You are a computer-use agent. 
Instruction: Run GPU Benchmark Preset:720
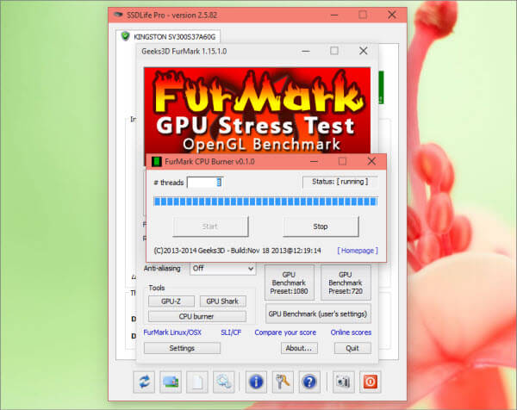tap(346, 283)
